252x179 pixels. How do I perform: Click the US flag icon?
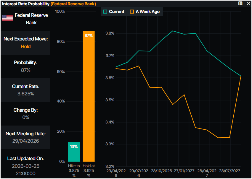(x=7, y=18)
